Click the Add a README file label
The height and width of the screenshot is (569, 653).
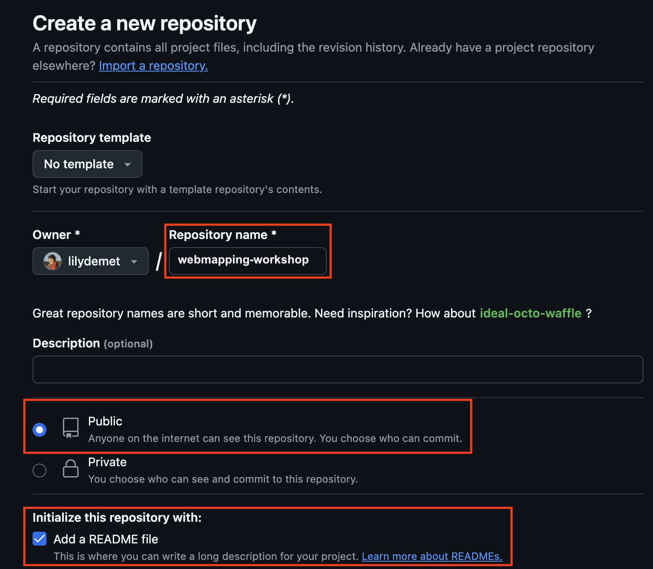tap(106, 539)
